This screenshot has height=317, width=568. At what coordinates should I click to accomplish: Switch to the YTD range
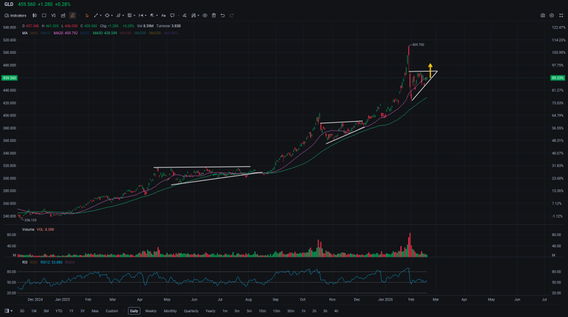click(59, 311)
